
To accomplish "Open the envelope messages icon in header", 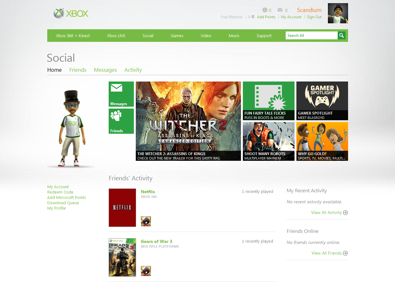I will [280, 10].
